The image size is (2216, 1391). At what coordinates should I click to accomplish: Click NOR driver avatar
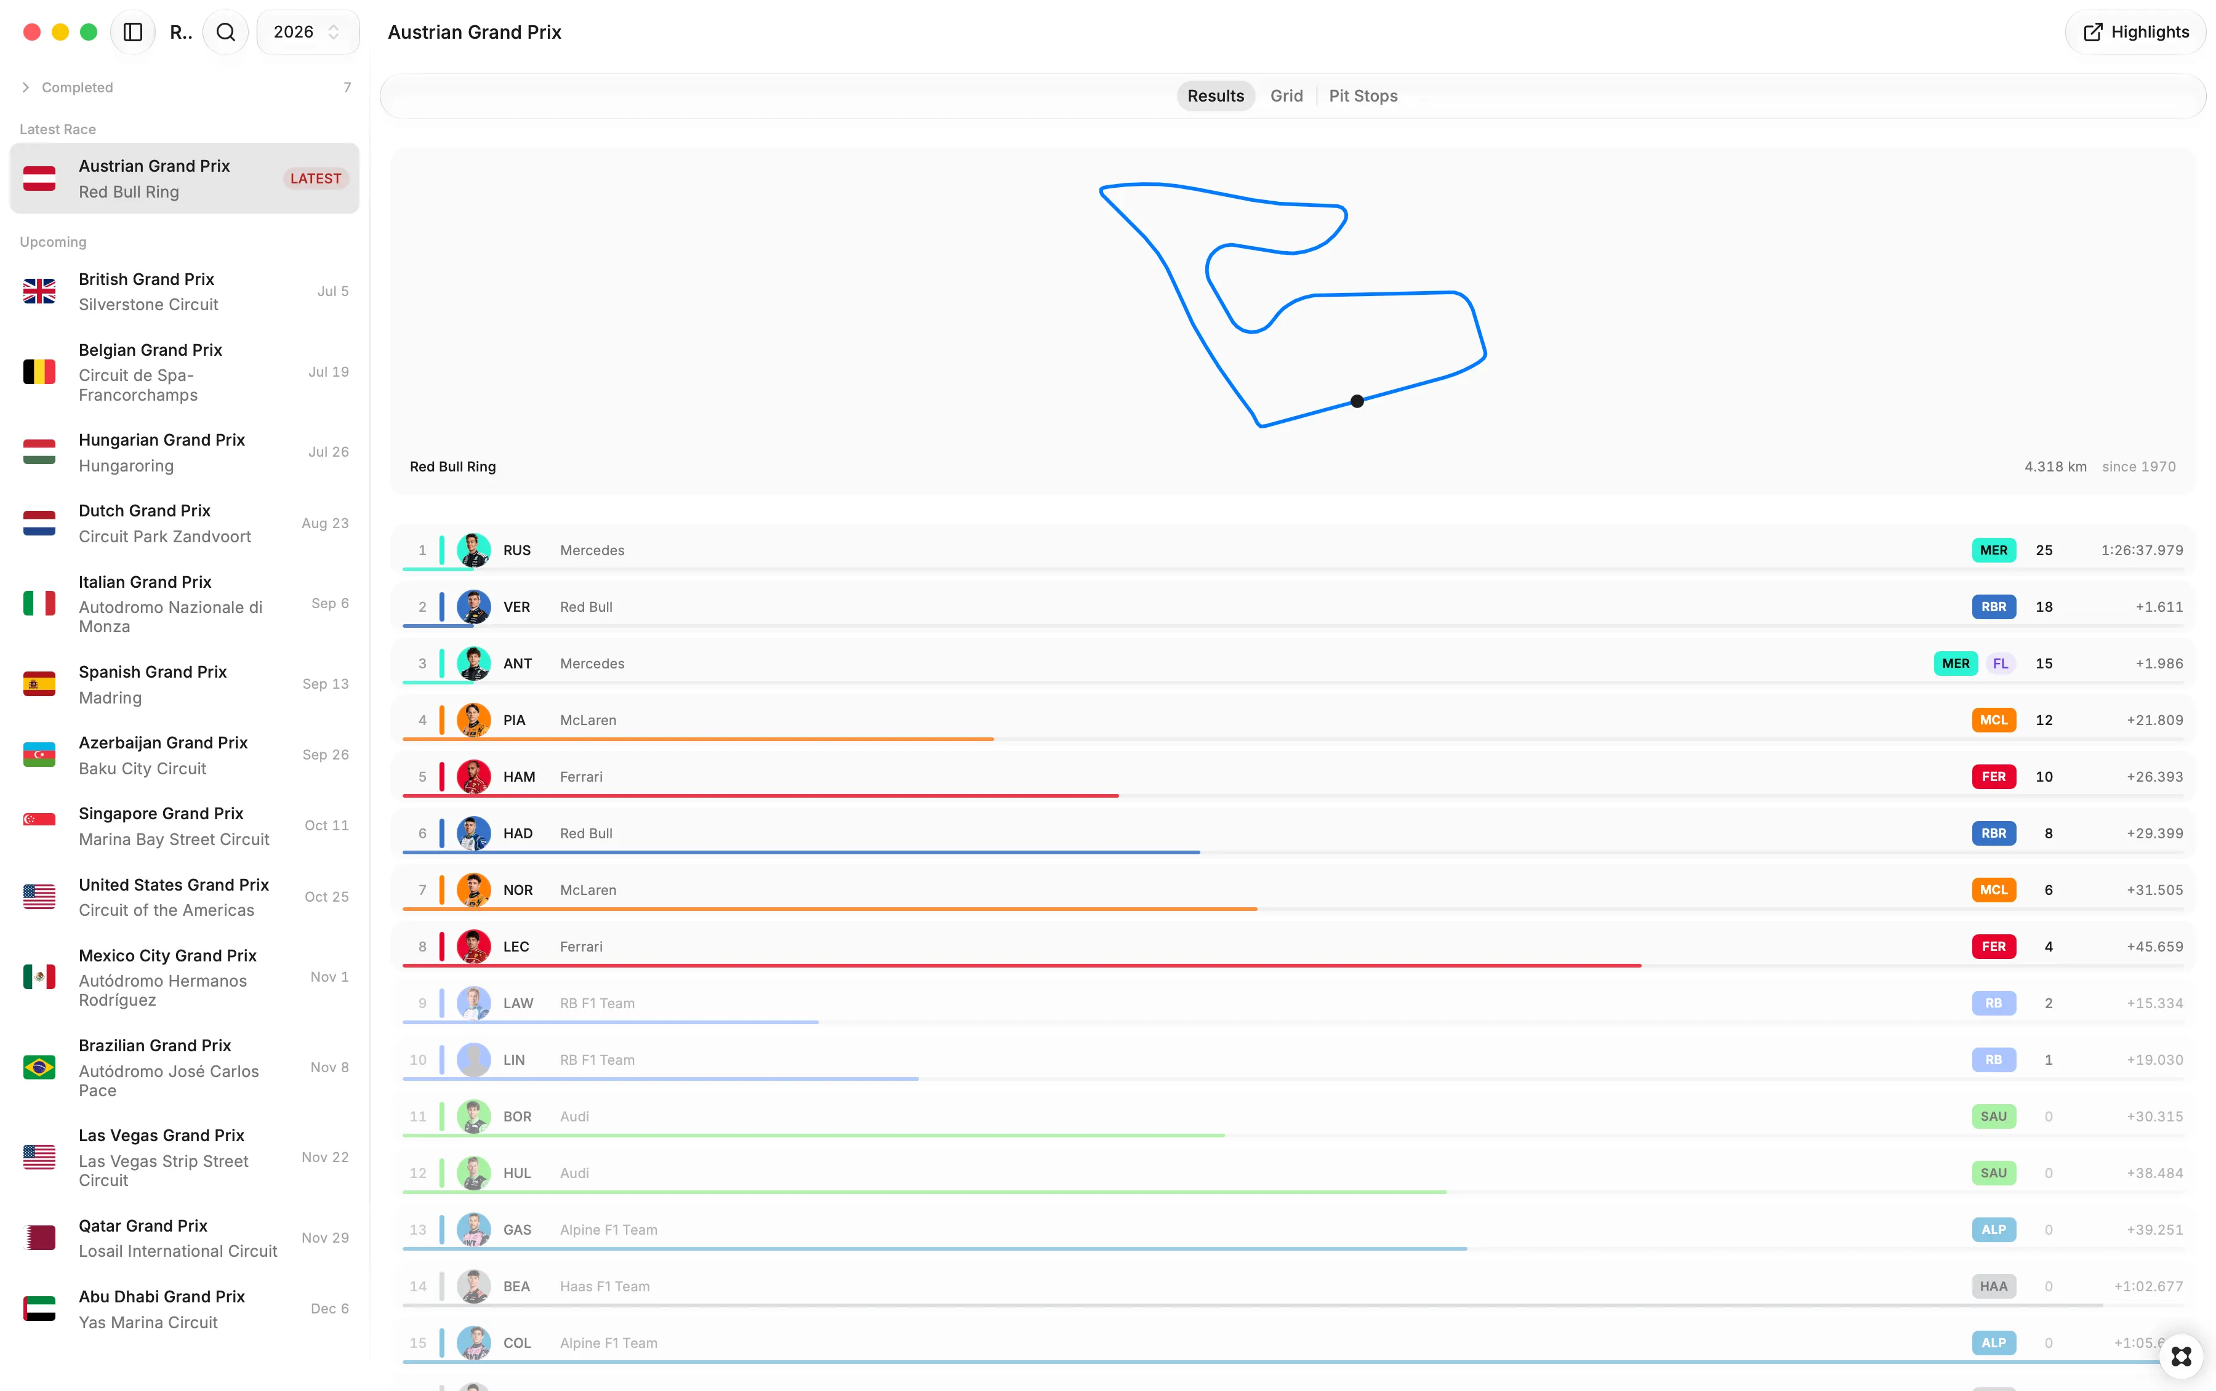(x=474, y=889)
